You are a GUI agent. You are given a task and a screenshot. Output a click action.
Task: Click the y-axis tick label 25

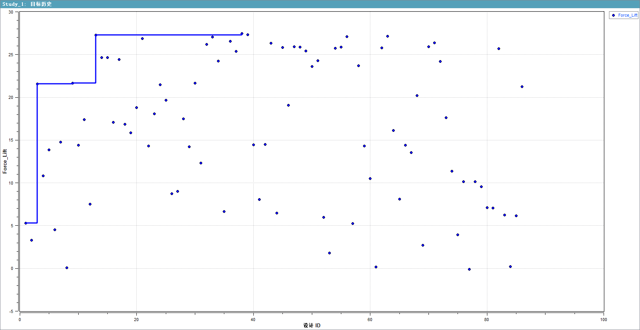point(11,55)
